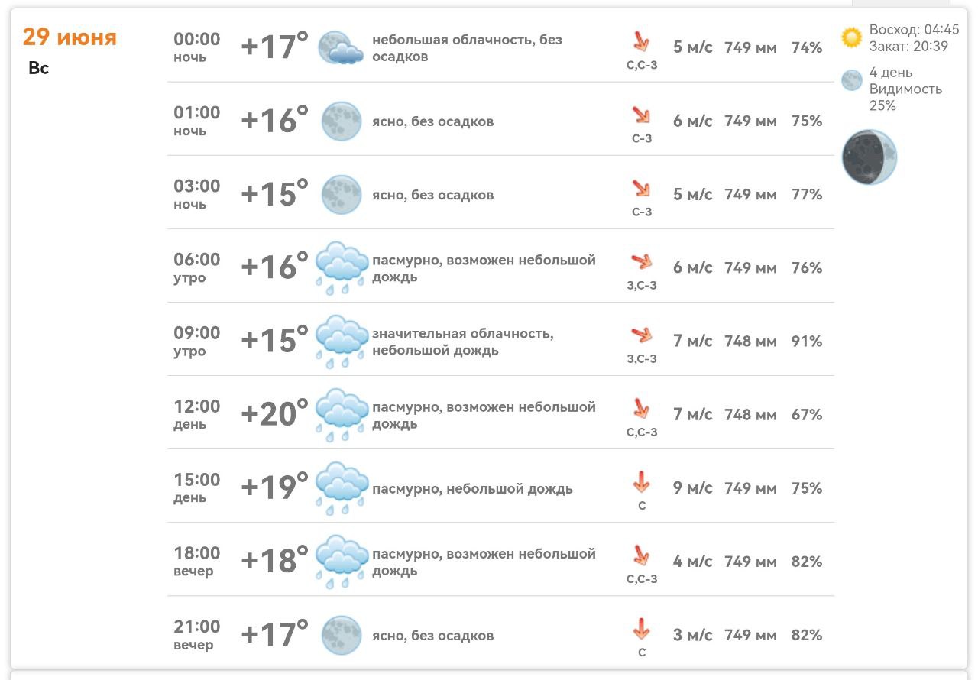Click the rain cloud icon at 12:00

[342, 415]
